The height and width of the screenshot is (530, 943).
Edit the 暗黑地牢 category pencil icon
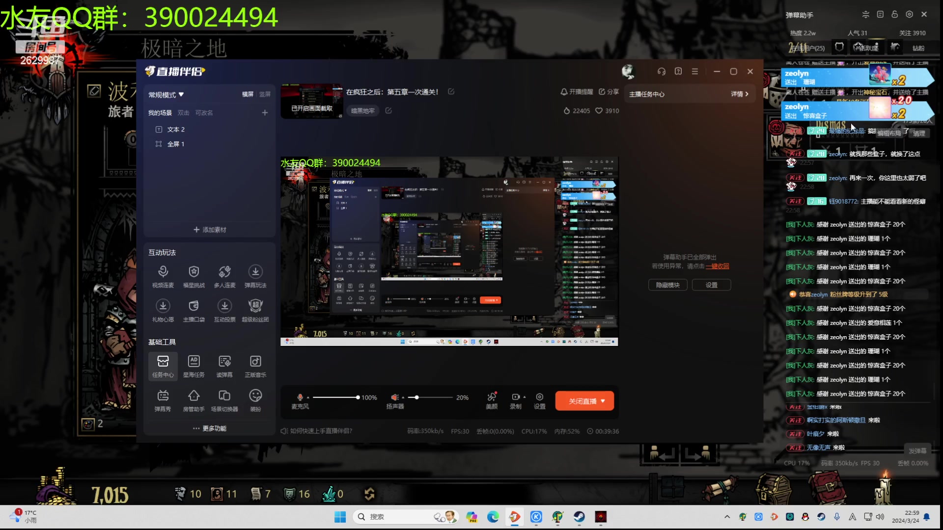pos(388,111)
